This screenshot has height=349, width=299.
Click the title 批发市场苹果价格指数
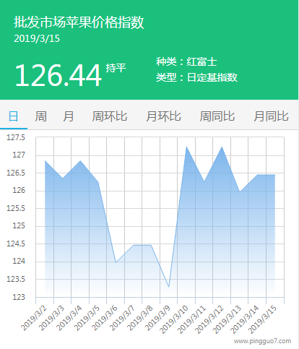point(79,22)
